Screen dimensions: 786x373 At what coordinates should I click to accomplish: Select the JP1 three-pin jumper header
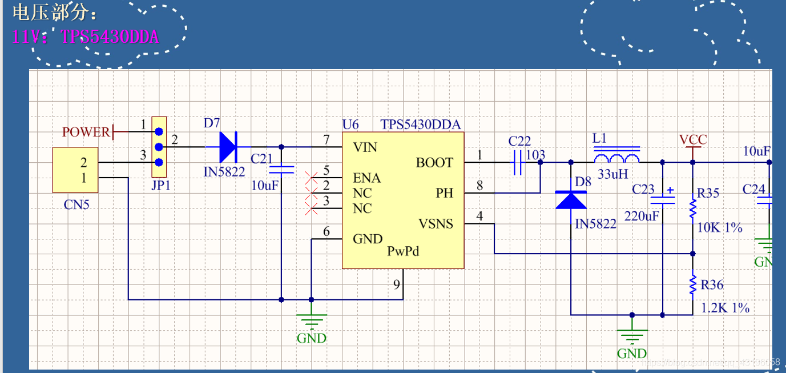tap(159, 147)
